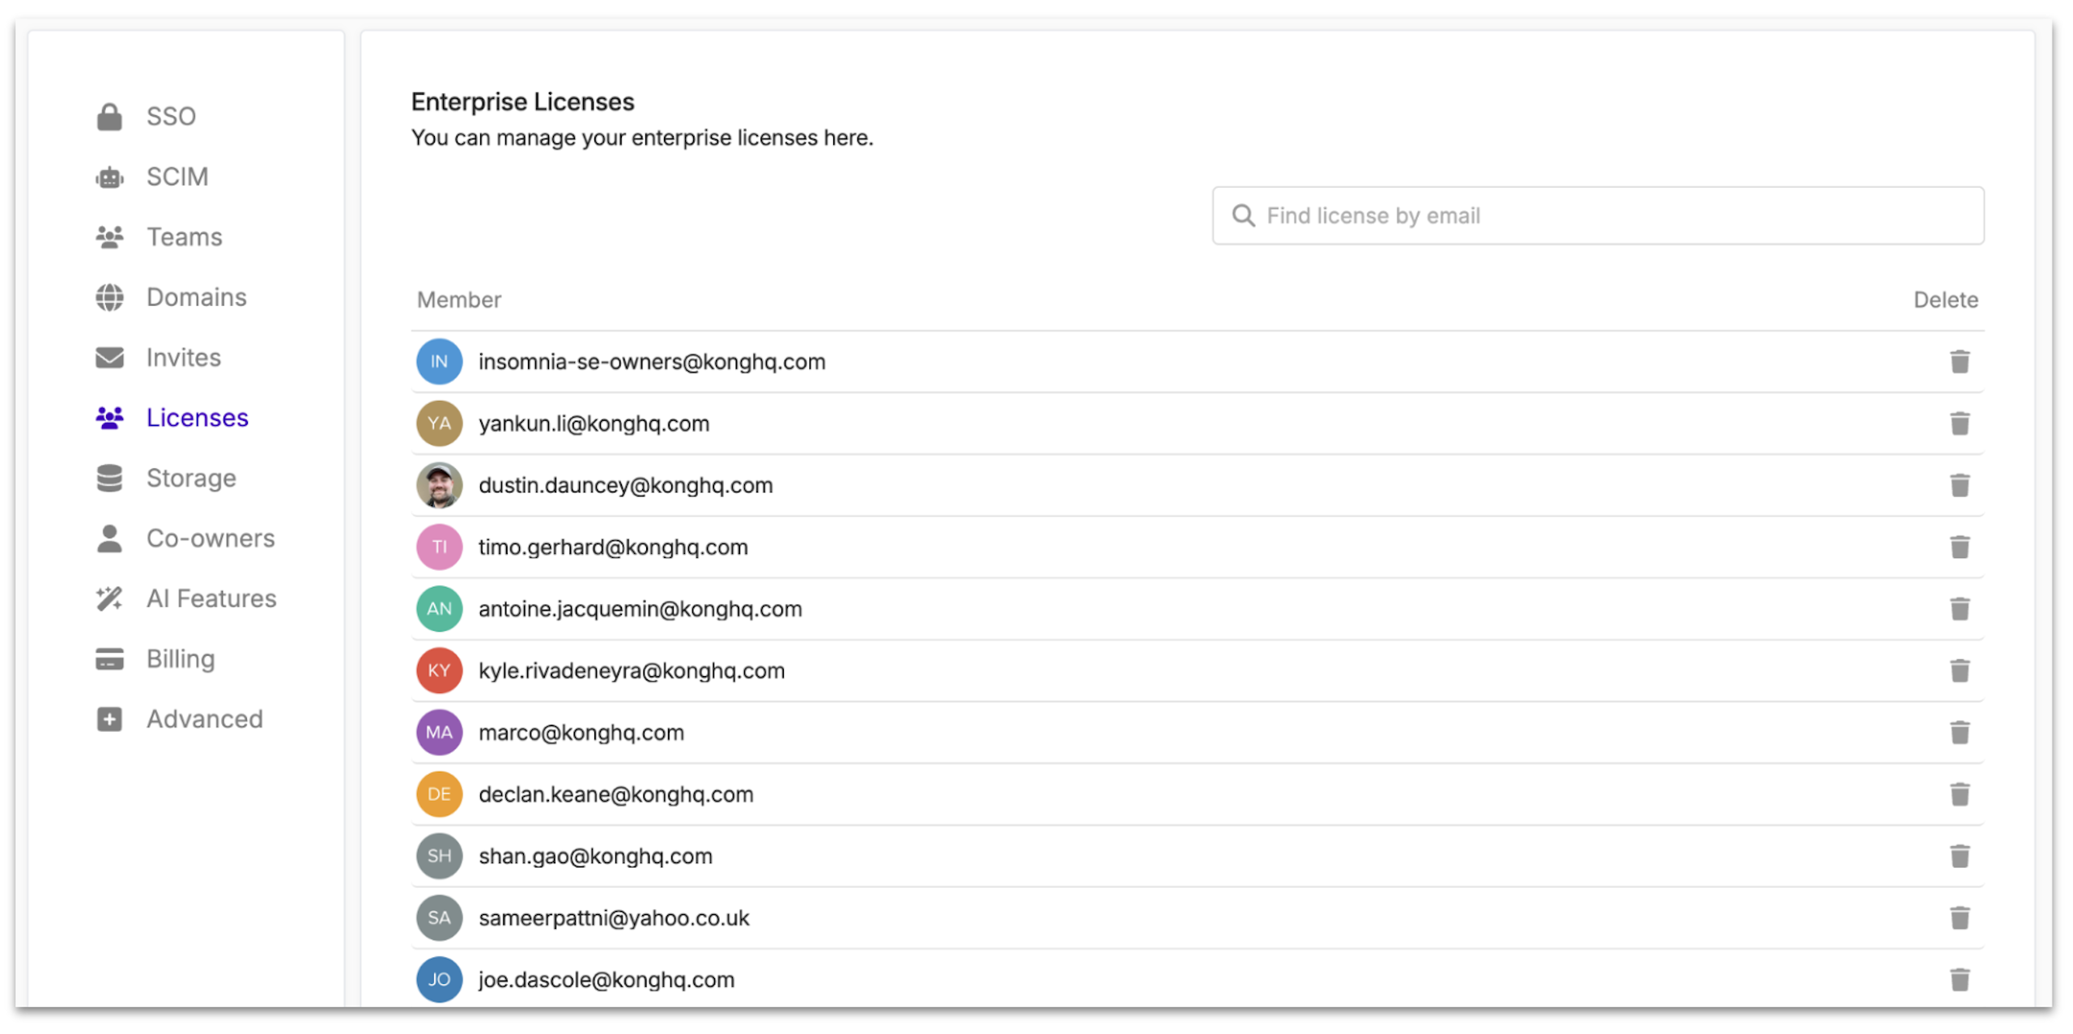Remove sameerpattni@yahoo.co.uk license
The image size is (2073, 1034).
pyautogui.click(x=1959, y=918)
